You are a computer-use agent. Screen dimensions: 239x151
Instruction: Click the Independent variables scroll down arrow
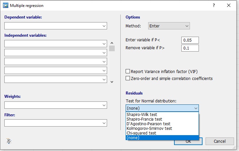pos(112,82)
